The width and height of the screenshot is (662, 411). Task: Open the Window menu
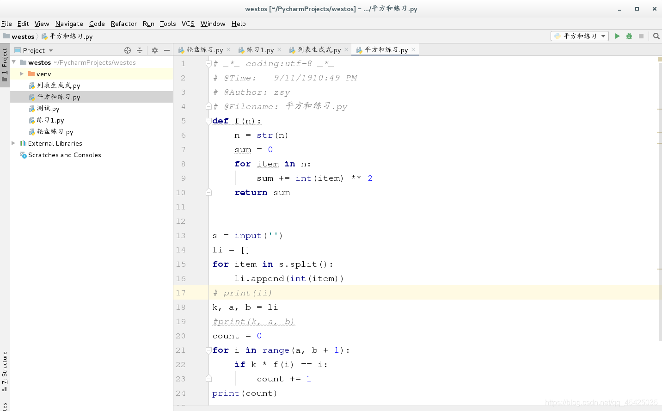point(213,24)
